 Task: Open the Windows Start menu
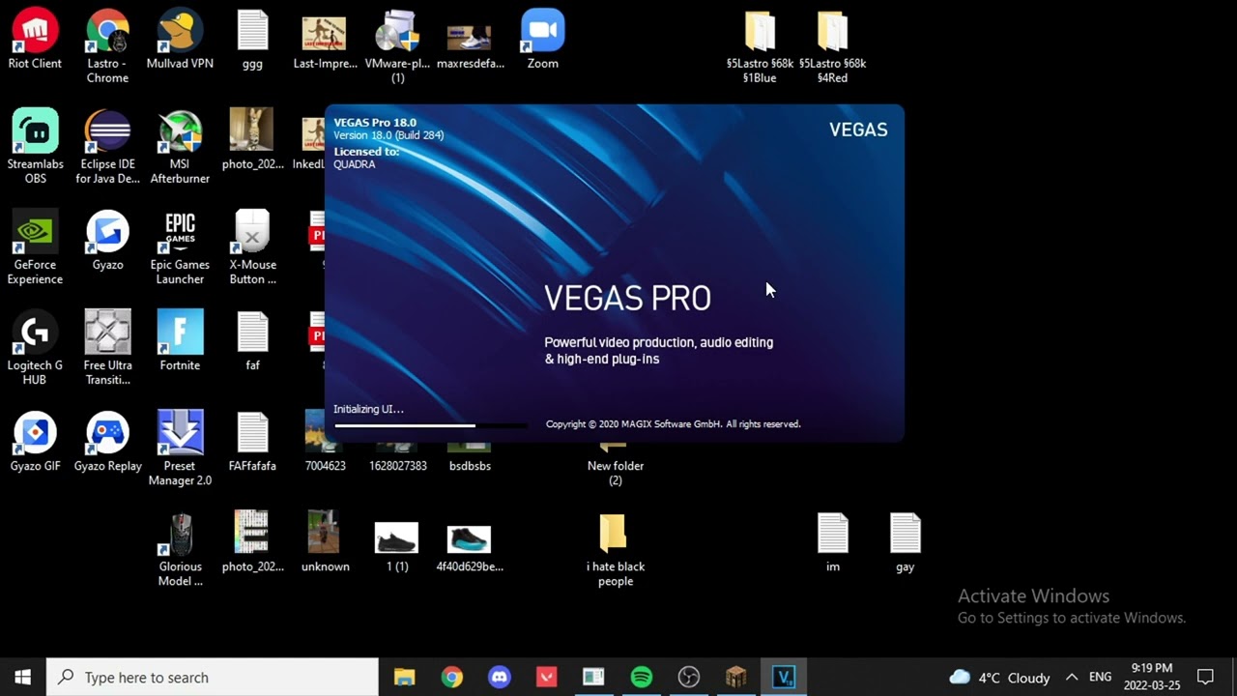point(23,677)
